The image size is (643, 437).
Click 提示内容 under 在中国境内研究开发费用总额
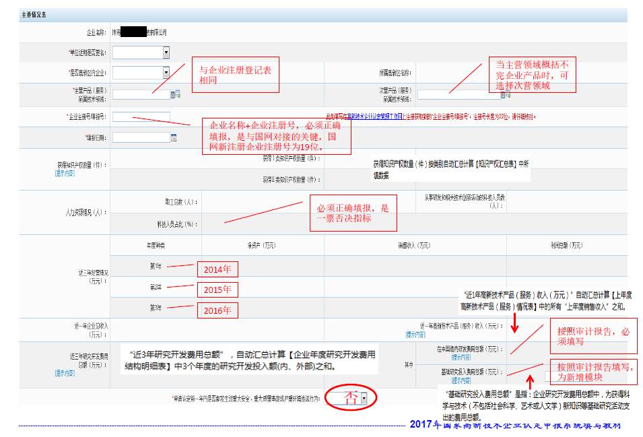[x=461, y=357]
